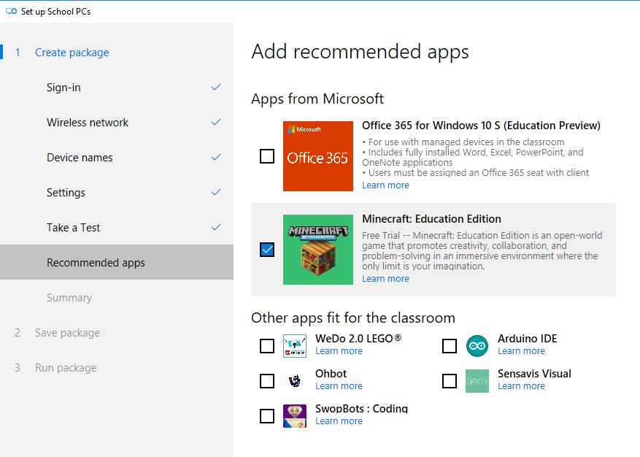The width and height of the screenshot is (640, 457).
Task: Click the Settings completed checkmark icon
Action: pos(216,192)
